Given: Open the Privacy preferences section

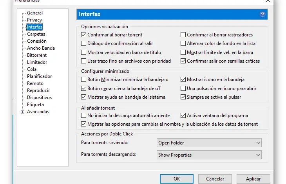Looking at the screenshot, I should (34, 20).
